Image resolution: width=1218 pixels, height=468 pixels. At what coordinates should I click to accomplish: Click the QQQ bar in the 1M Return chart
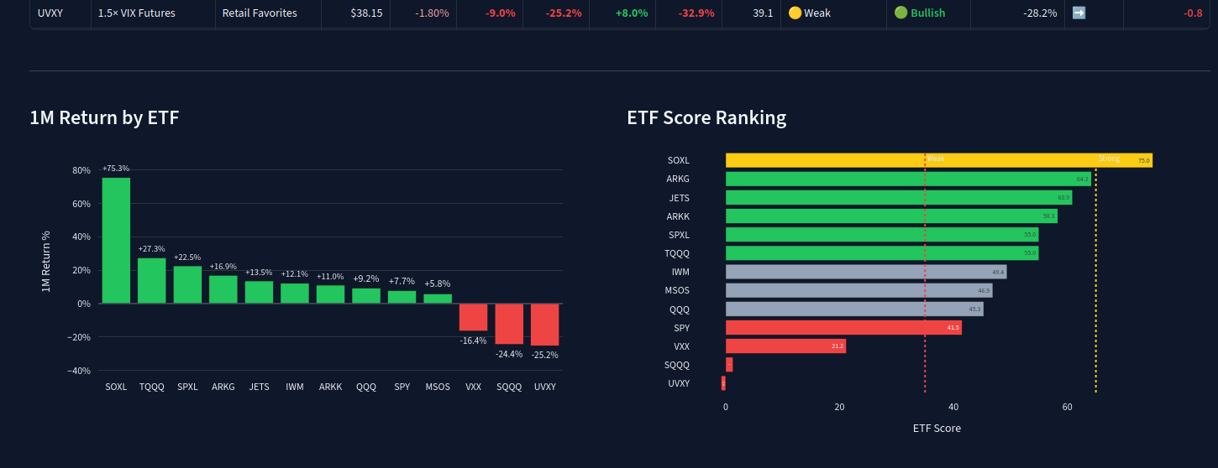(x=366, y=295)
